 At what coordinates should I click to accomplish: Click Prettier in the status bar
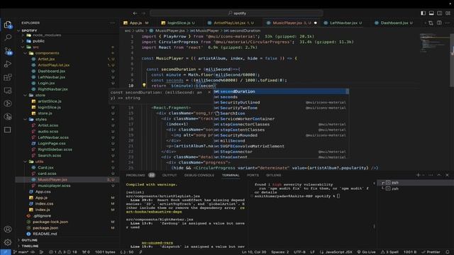[x=431, y=252]
